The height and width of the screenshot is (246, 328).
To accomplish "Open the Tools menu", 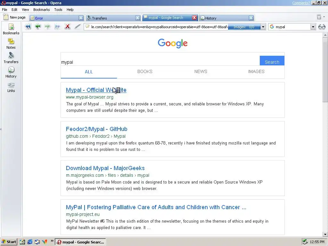I will pos(58,10).
